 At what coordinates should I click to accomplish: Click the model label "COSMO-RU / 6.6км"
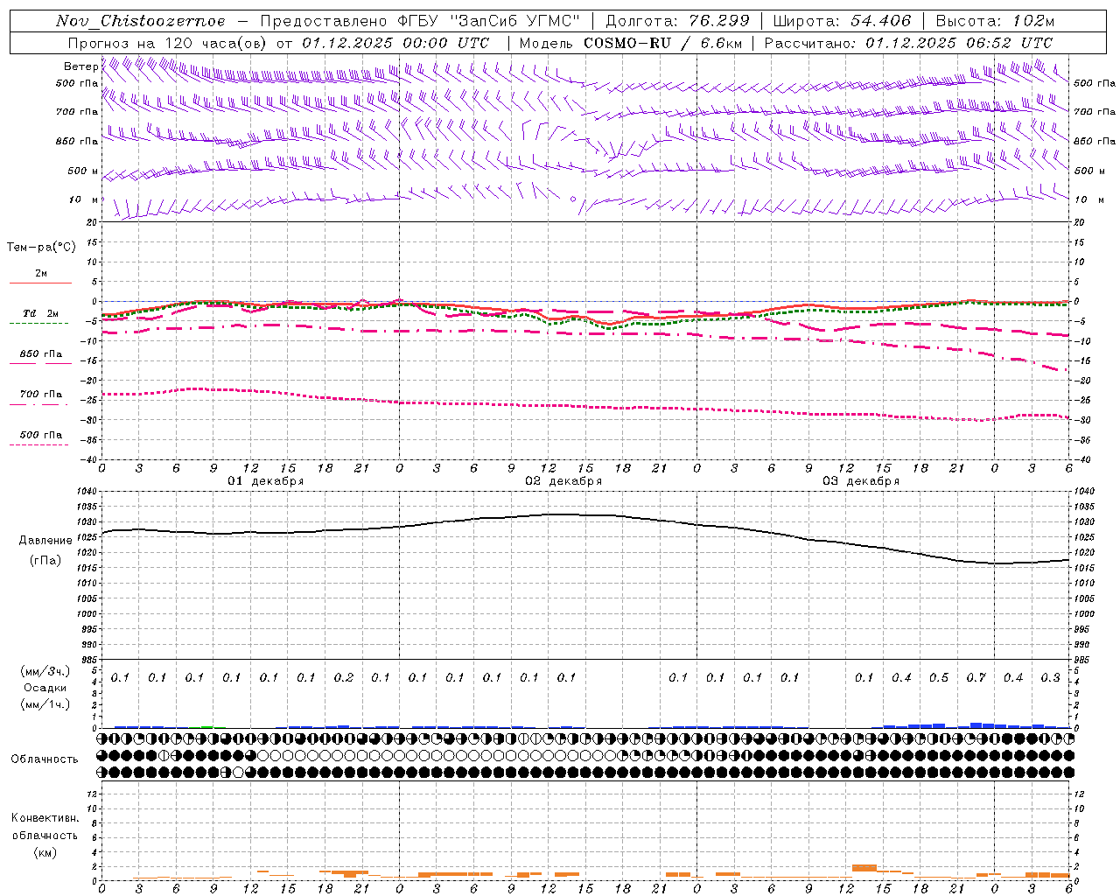[x=662, y=43]
